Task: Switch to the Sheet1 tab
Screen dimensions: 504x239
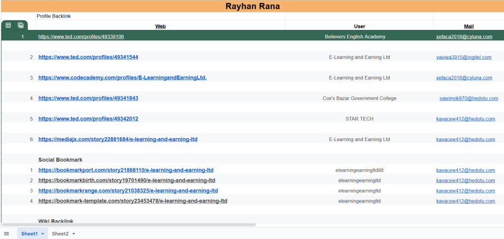Action: (30, 234)
